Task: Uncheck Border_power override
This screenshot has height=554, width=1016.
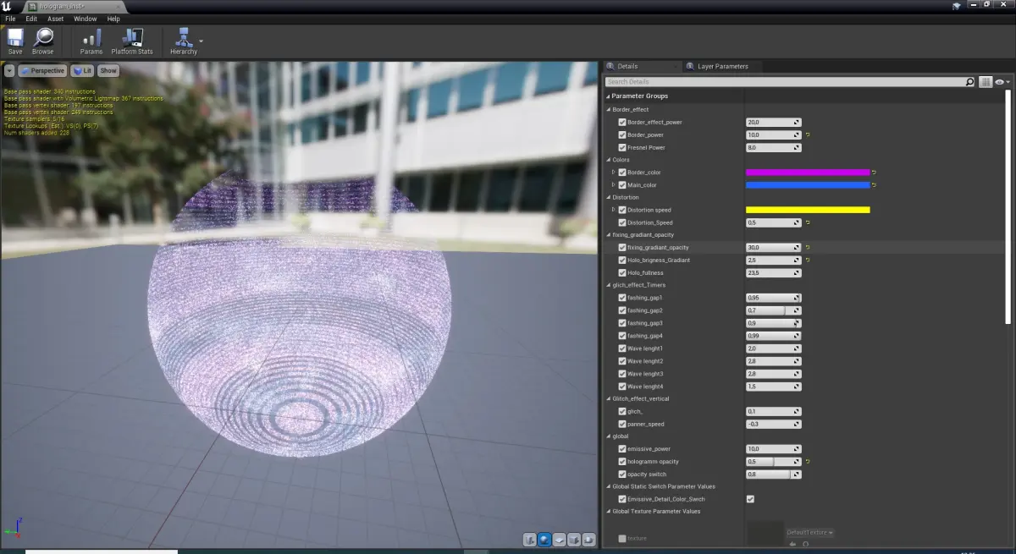Action: tap(622, 134)
